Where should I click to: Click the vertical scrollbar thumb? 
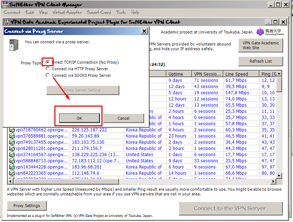click(x=279, y=84)
